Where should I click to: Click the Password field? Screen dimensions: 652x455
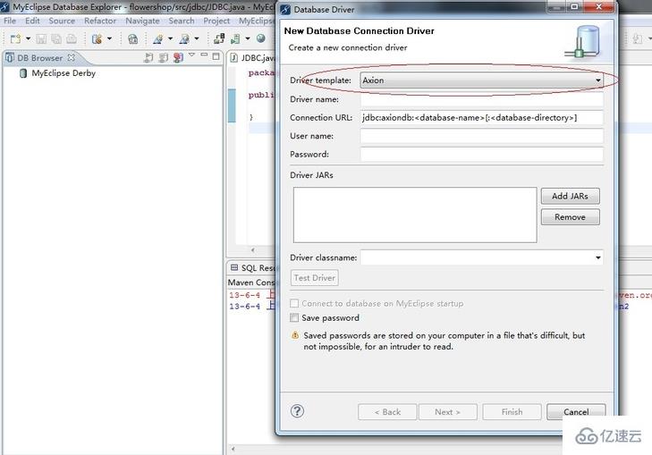481,154
